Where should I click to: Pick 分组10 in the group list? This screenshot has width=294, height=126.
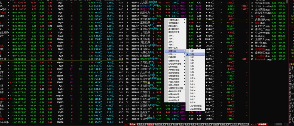click(195, 78)
